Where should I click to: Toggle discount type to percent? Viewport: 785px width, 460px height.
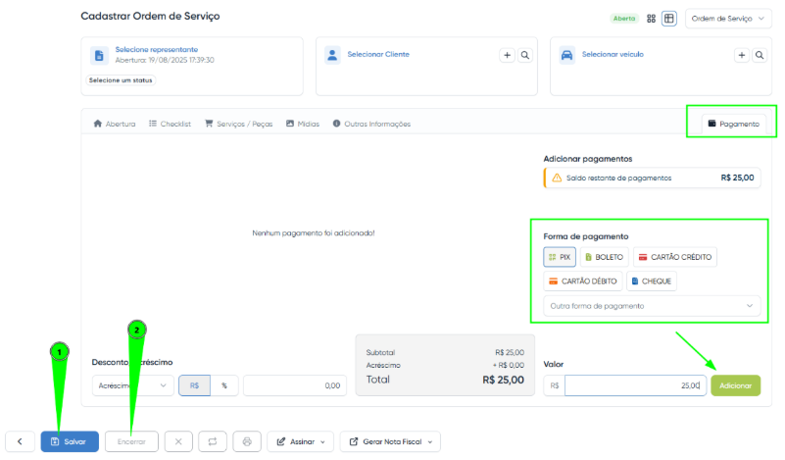(x=223, y=385)
